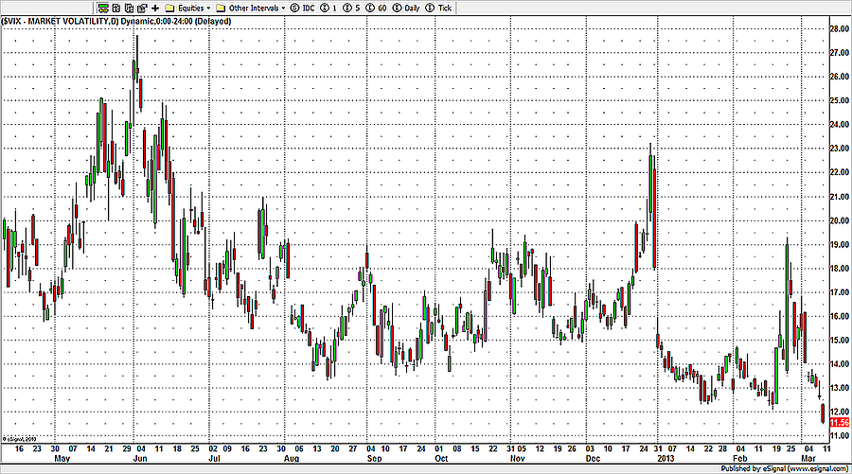The width and height of the screenshot is (852, 474).
Task: Click the third toolbar icon with overlapping windows
Action: click(x=129, y=7)
